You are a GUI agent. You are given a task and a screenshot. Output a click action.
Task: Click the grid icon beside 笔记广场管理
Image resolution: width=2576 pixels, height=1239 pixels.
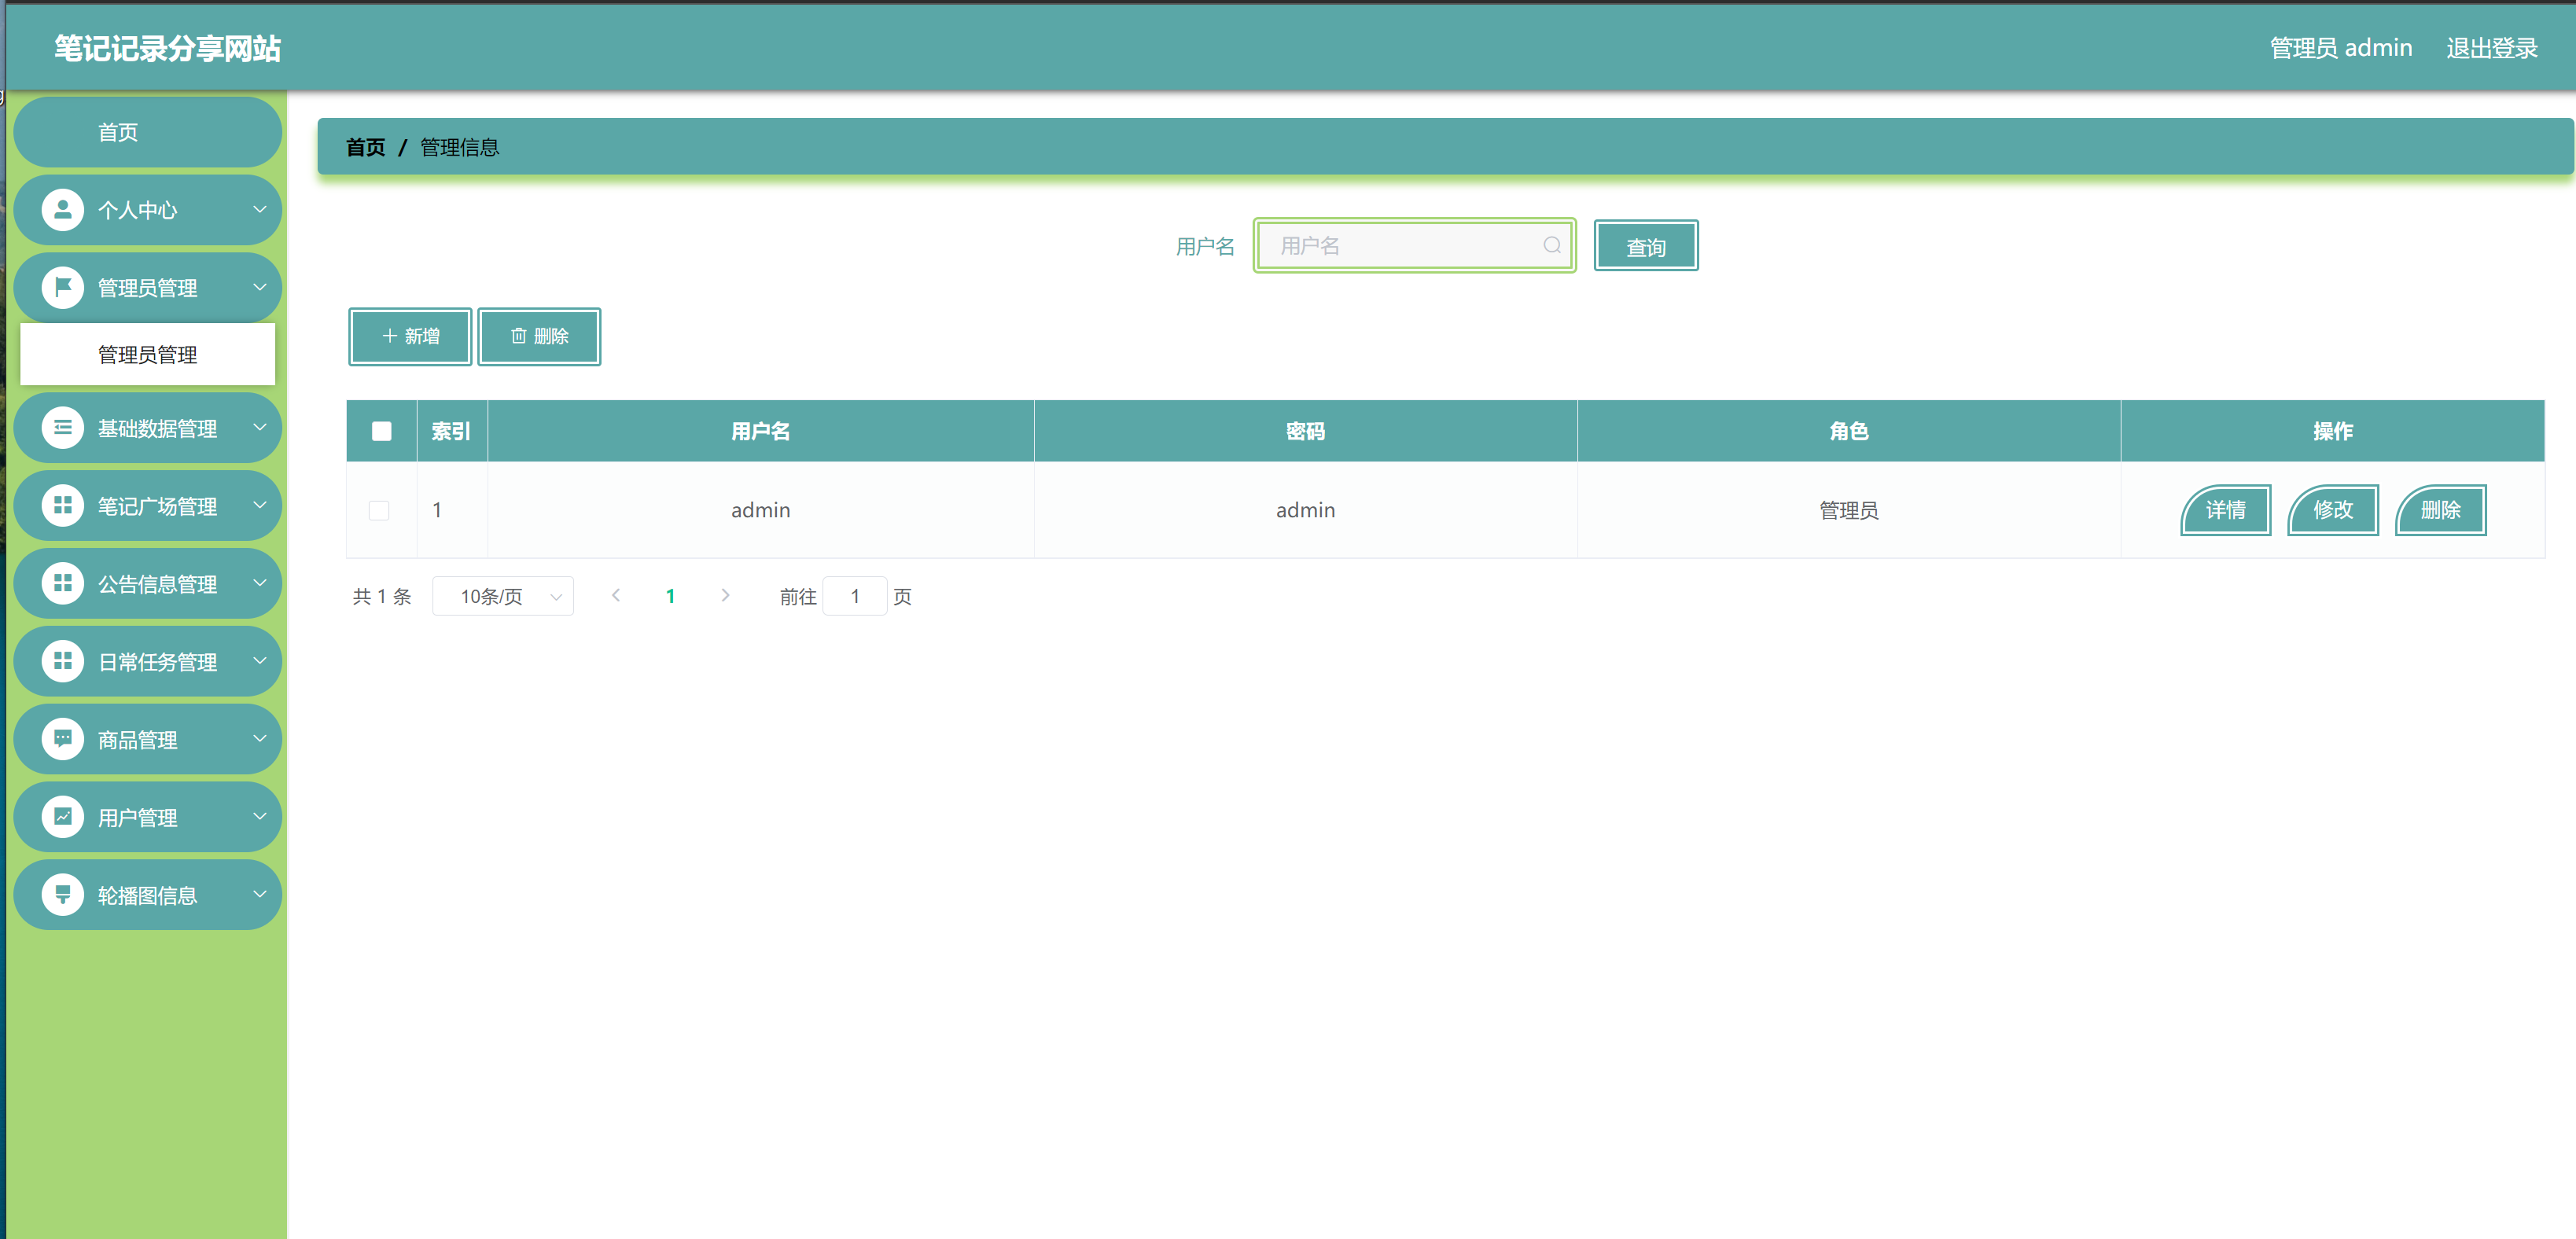(63, 506)
